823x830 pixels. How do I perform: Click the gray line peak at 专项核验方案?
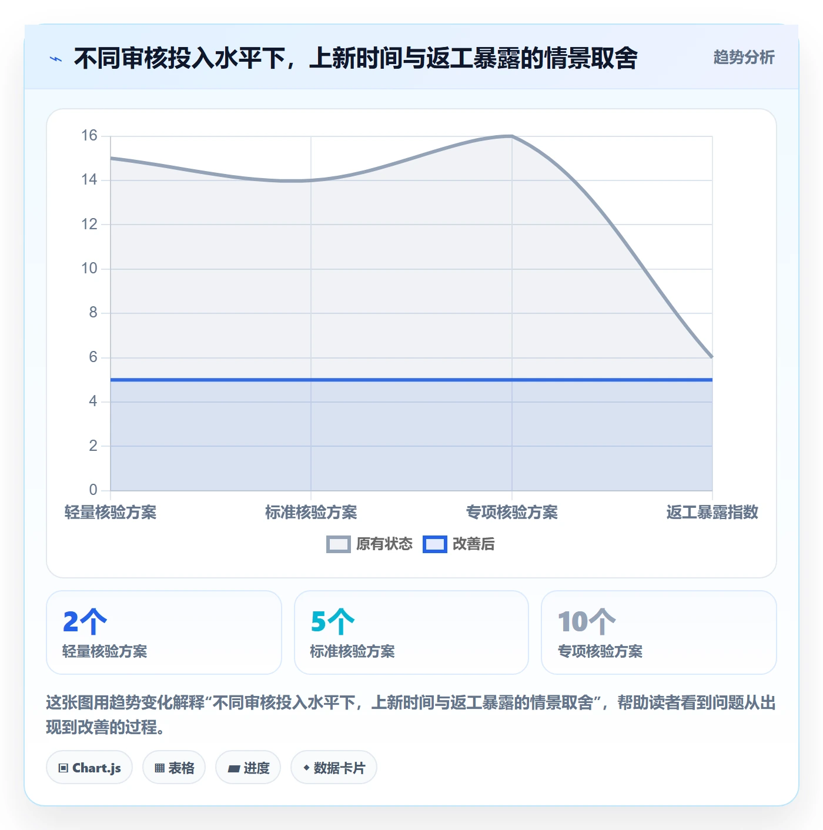[x=512, y=136]
